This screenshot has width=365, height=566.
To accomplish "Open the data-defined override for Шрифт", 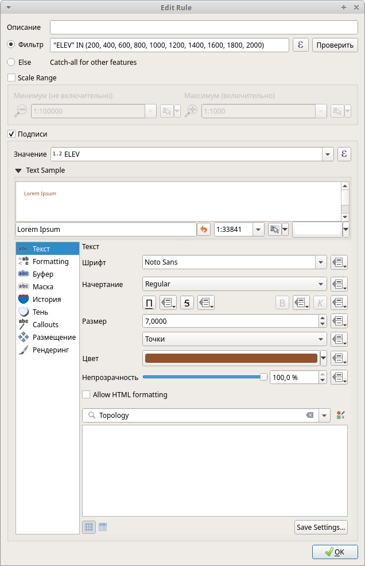I will pos(339,262).
